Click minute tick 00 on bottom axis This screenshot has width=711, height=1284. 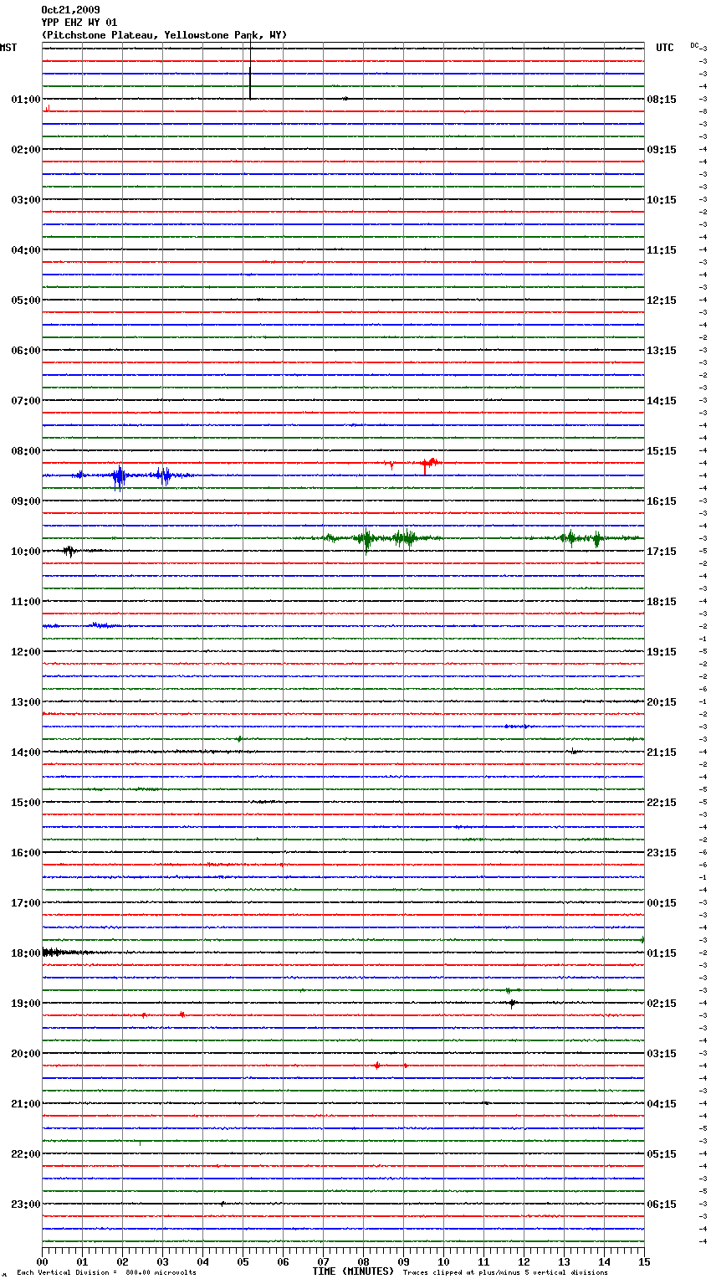tap(42, 1261)
